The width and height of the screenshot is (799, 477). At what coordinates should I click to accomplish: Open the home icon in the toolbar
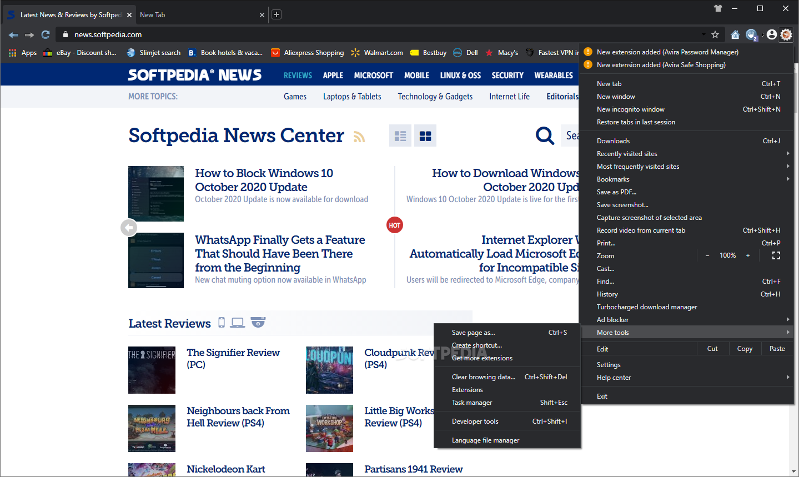point(735,34)
